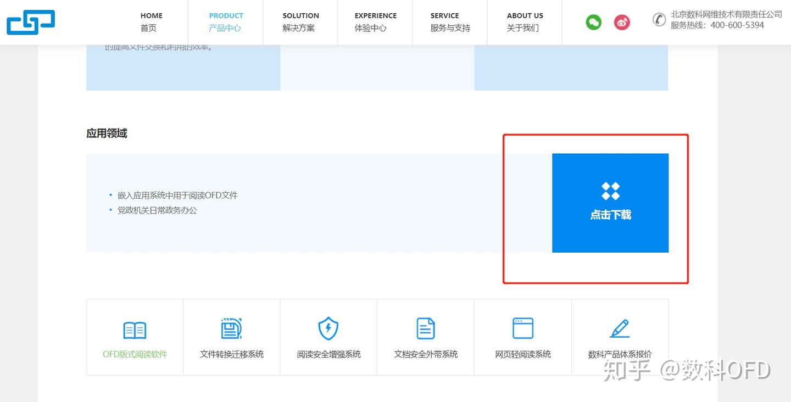Open the HOME 首页 menu item
Viewport: 791px width, 402px height.
151,22
